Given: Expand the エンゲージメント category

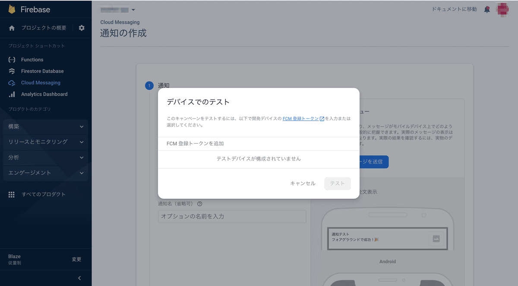Looking at the screenshot, I should click(x=46, y=173).
